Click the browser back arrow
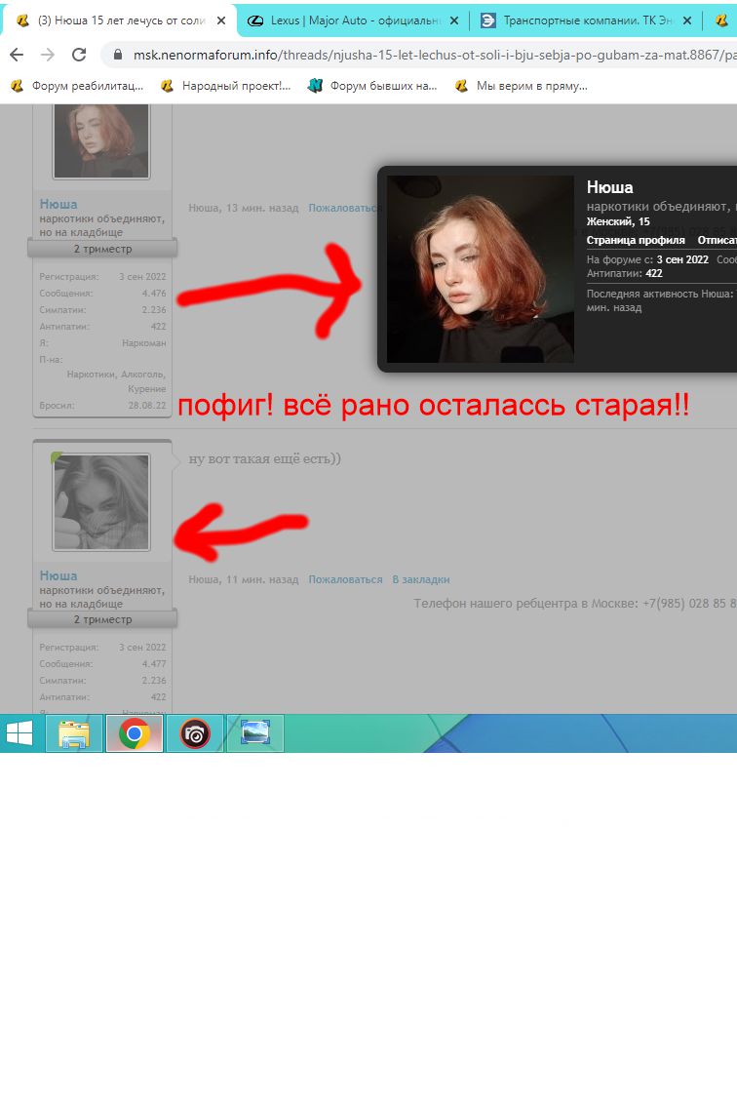 (x=17, y=55)
